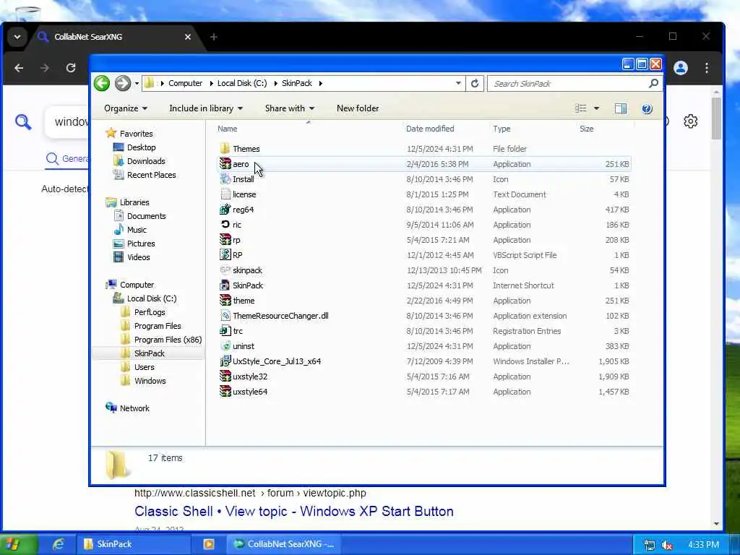Show the preview pane
Screen dimensions: 740x555
[x=620, y=108]
